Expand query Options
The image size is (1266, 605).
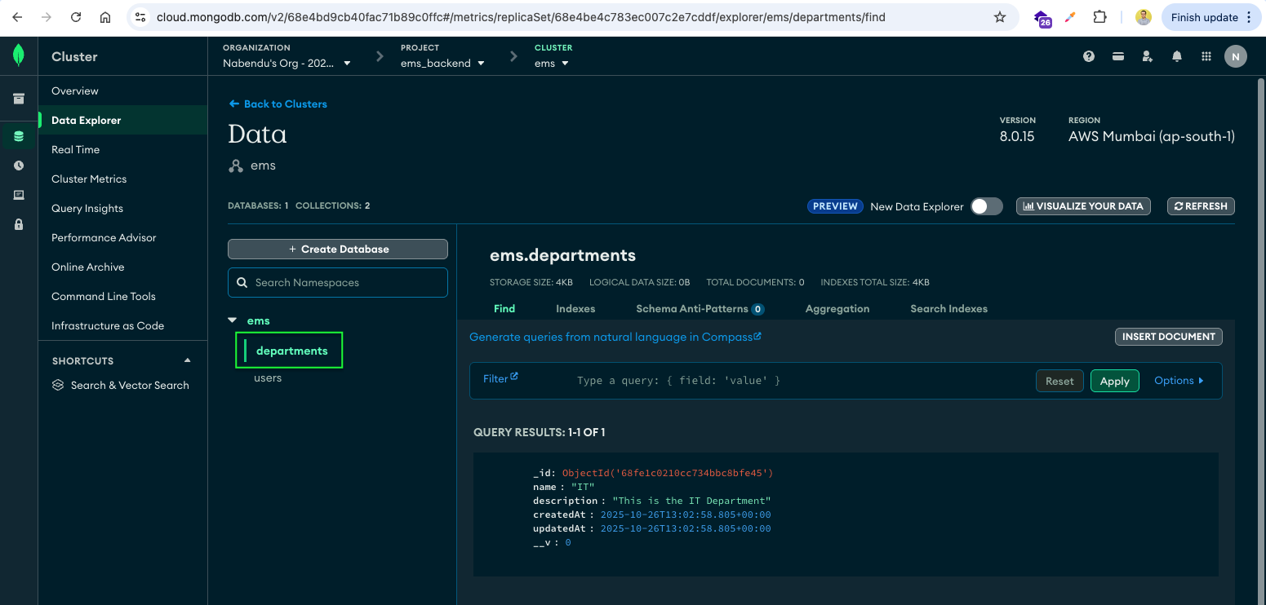pyautogui.click(x=1179, y=381)
